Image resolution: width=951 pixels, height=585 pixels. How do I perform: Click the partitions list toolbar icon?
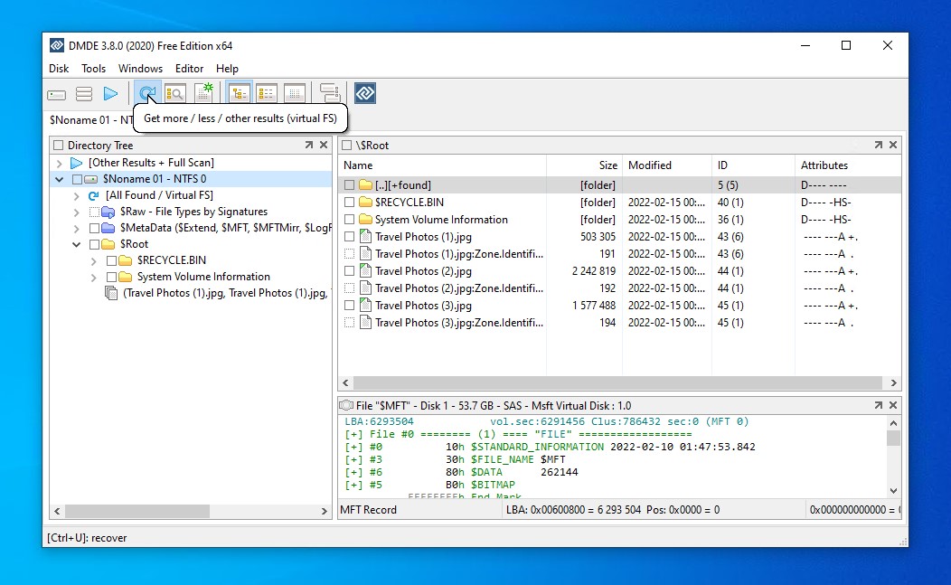tap(84, 92)
